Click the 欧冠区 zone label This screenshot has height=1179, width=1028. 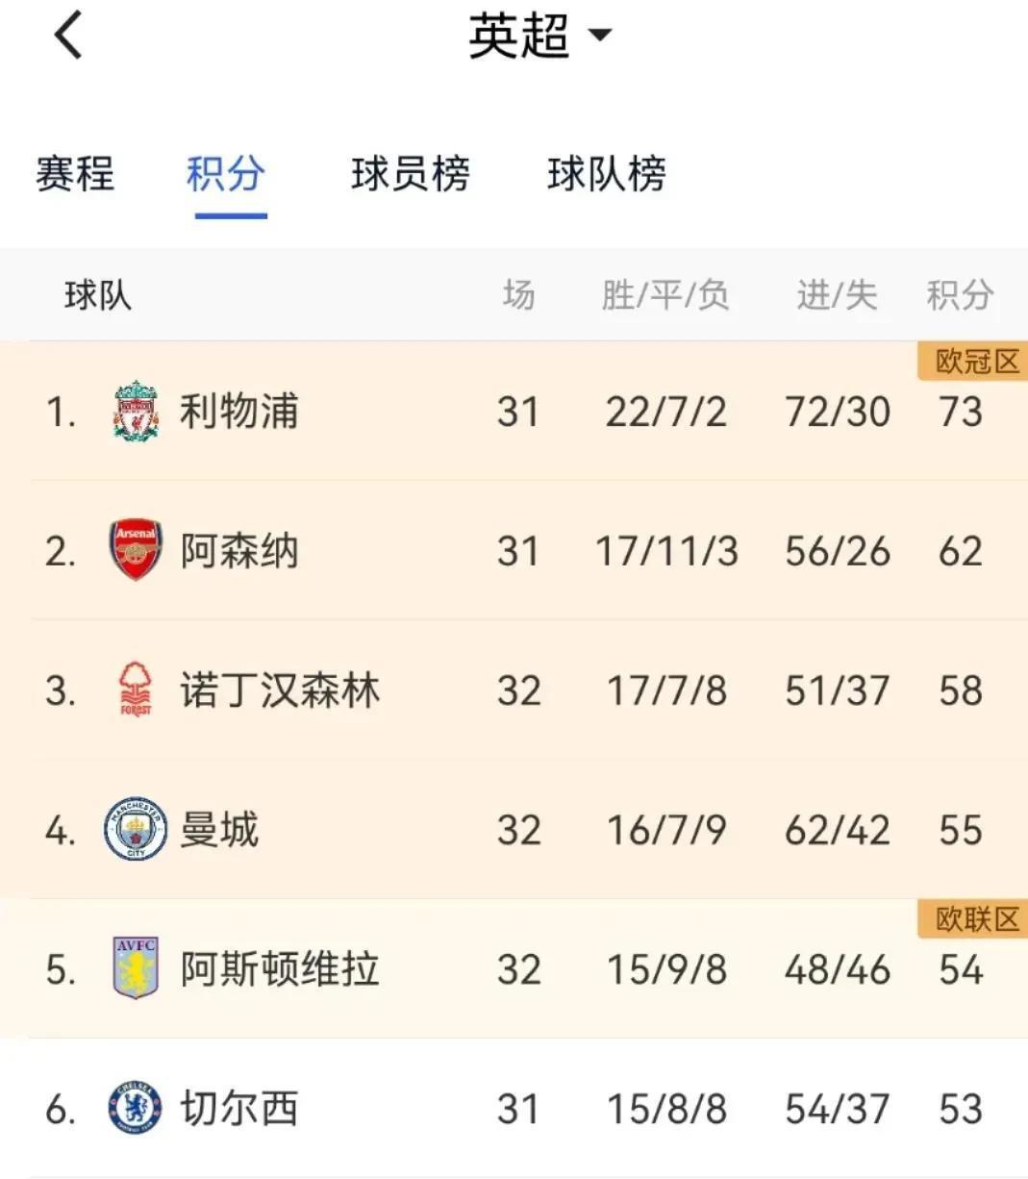point(976,362)
